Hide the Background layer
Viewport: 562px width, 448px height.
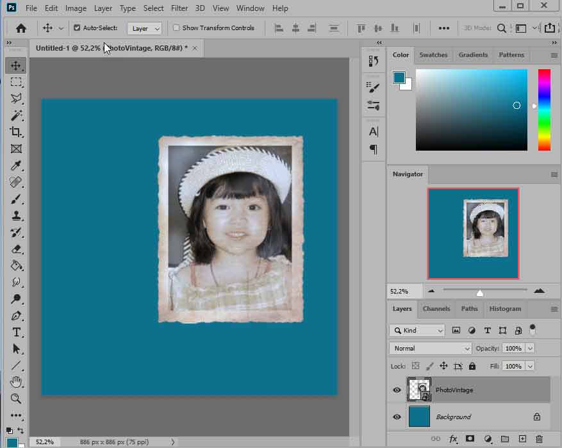point(397,417)
